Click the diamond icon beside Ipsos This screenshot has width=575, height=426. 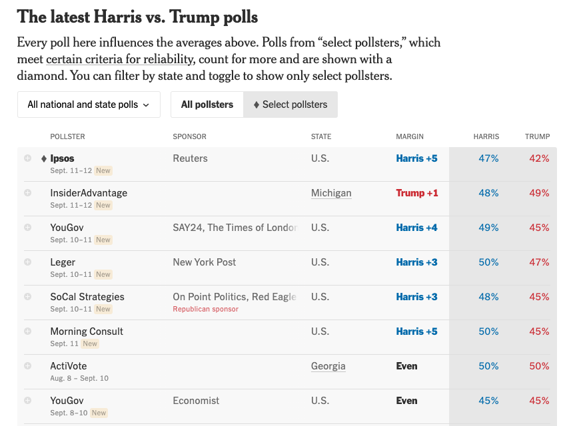tap(44, 158)
